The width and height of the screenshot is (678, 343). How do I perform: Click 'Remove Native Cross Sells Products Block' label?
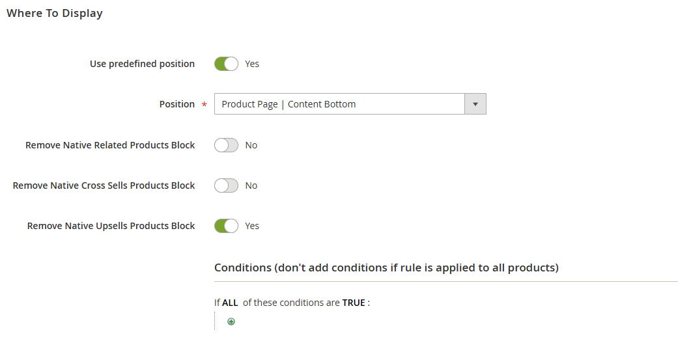pos(104,185)
